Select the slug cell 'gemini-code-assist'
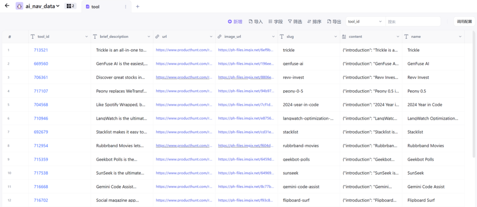477x207 pixels. click(309, 187)
